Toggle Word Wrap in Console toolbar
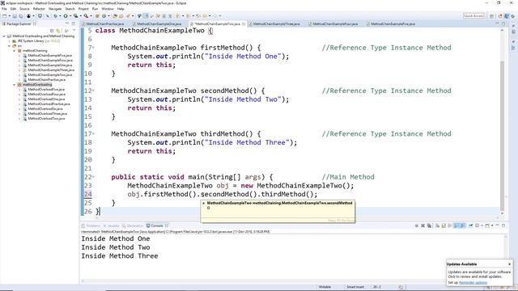This screenshot has height=291, width=518. click(x=450, y=226)
